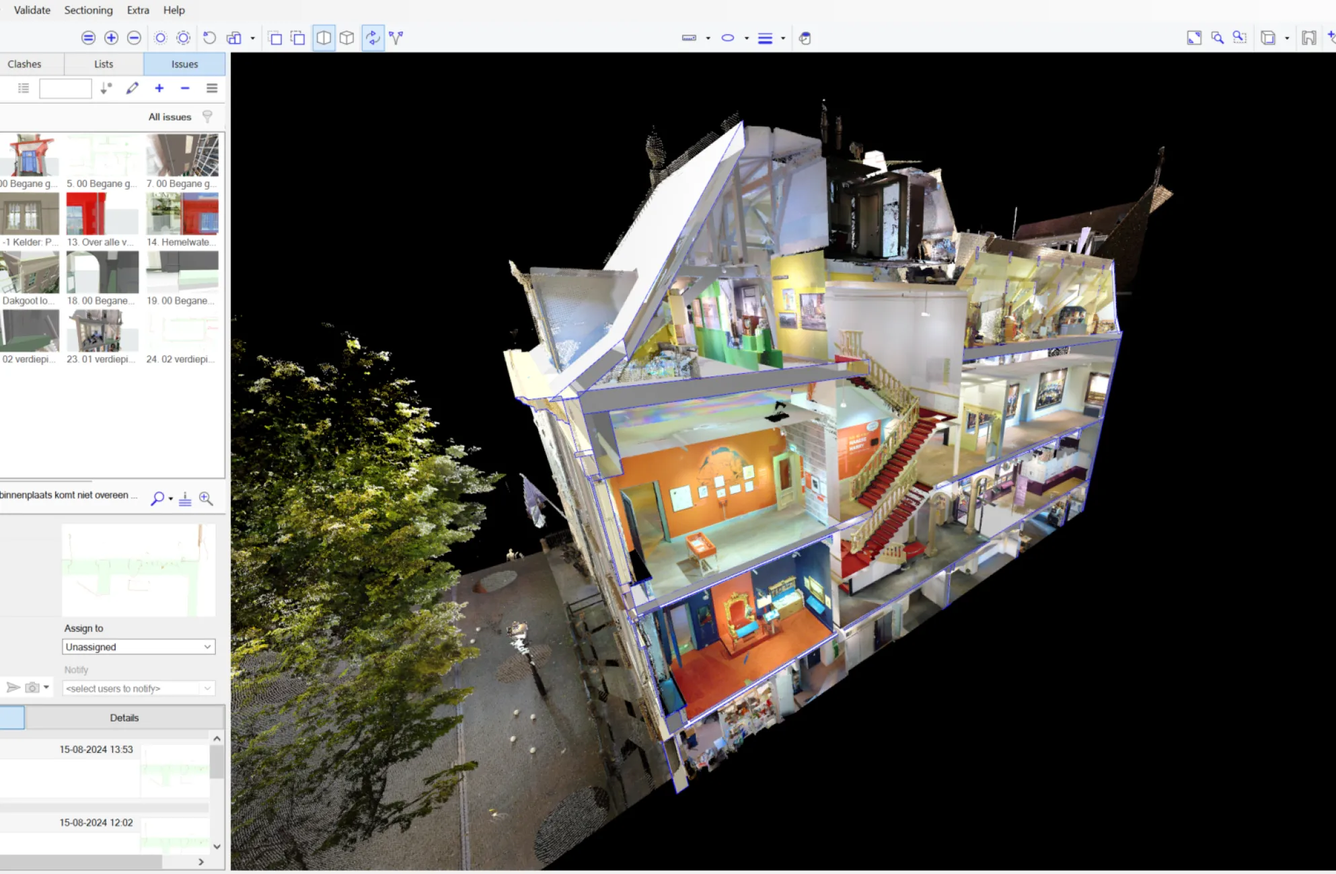
Task: Open the Sectioning menu
Action: pos(88,10)
